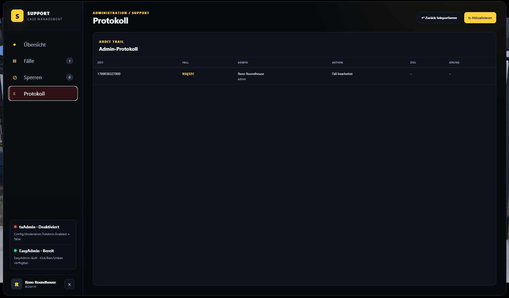The height and width of the screenshot is (298, 509).
Task: Click the Sperren ban icon
Action: (15, 78)
